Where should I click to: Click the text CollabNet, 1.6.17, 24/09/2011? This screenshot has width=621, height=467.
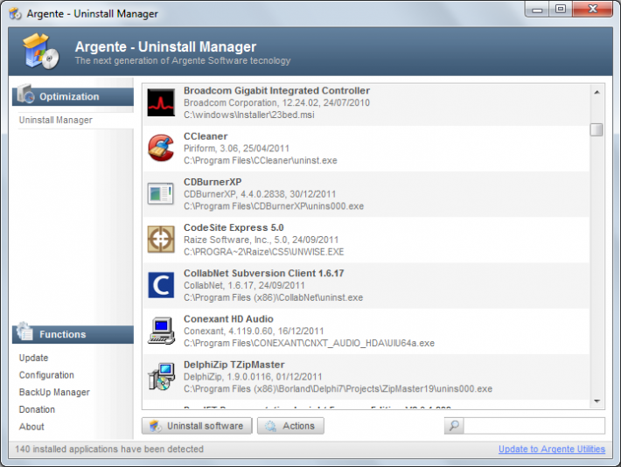[244, 285]
